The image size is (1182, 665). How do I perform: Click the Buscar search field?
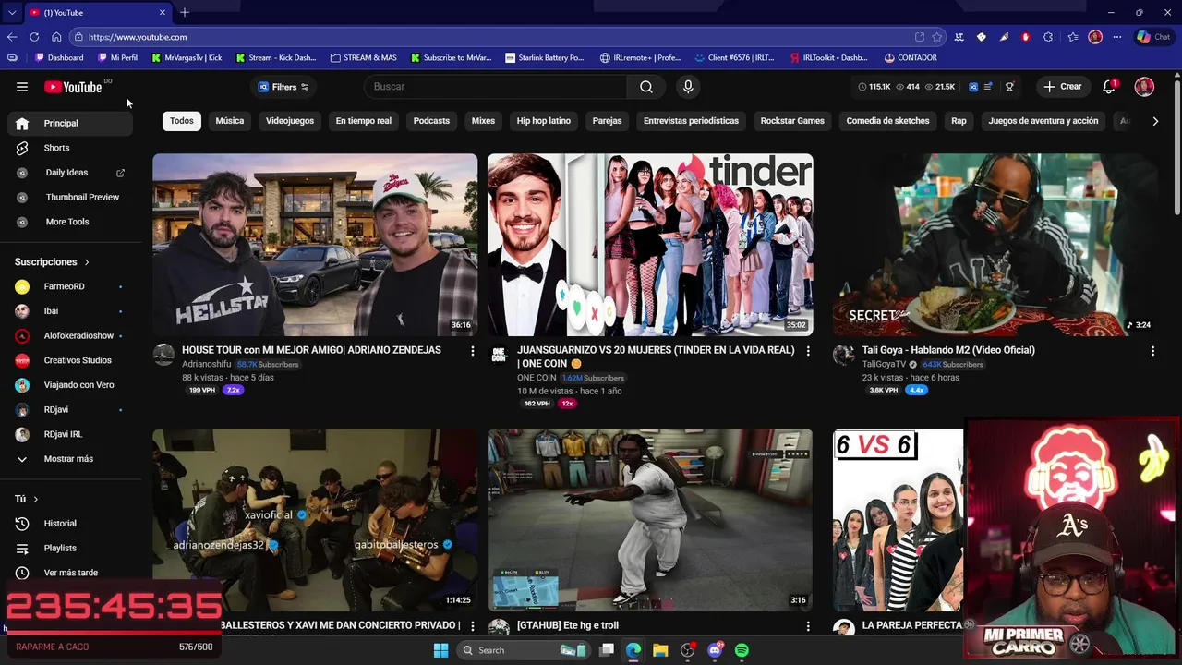496,87
